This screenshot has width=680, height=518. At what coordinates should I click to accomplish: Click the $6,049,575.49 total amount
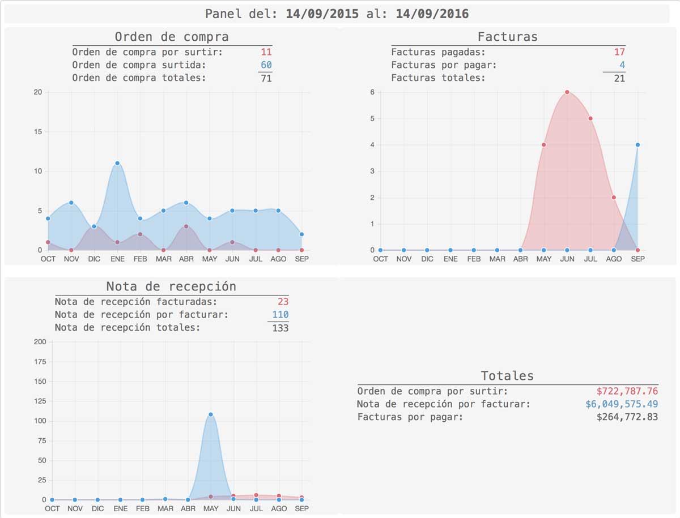pyautogui.click(x=622, y=404)
